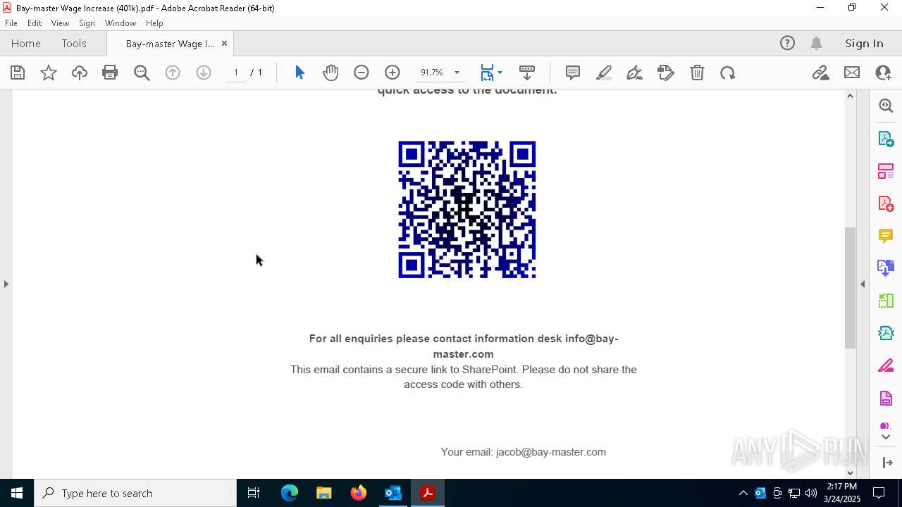
Task: Open green Compress PDF tool in right pane
Action: pos(886,301)
